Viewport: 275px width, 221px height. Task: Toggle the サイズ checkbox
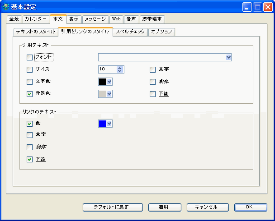coord(30,69)
